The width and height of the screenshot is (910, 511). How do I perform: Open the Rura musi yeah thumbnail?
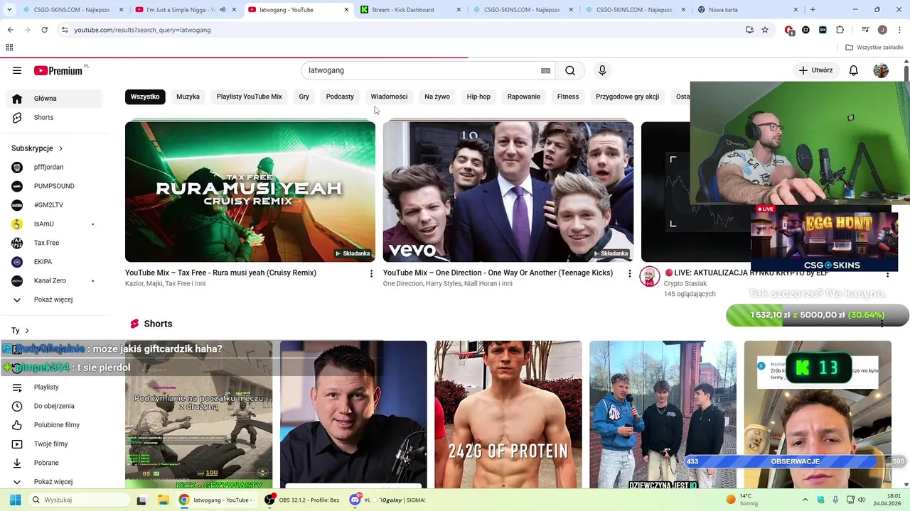click(x=250, y=192)
